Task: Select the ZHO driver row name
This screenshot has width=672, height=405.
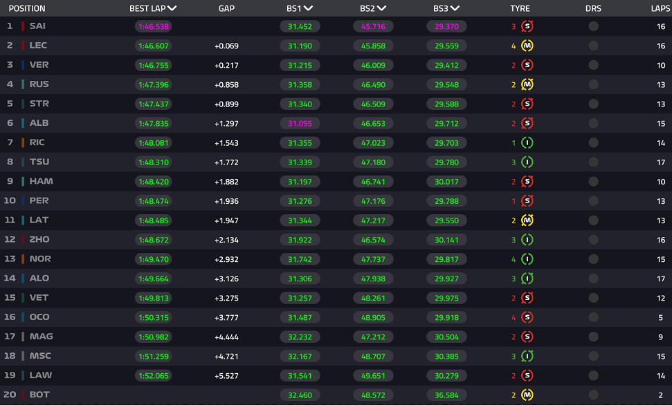Action: pos(39,240)
